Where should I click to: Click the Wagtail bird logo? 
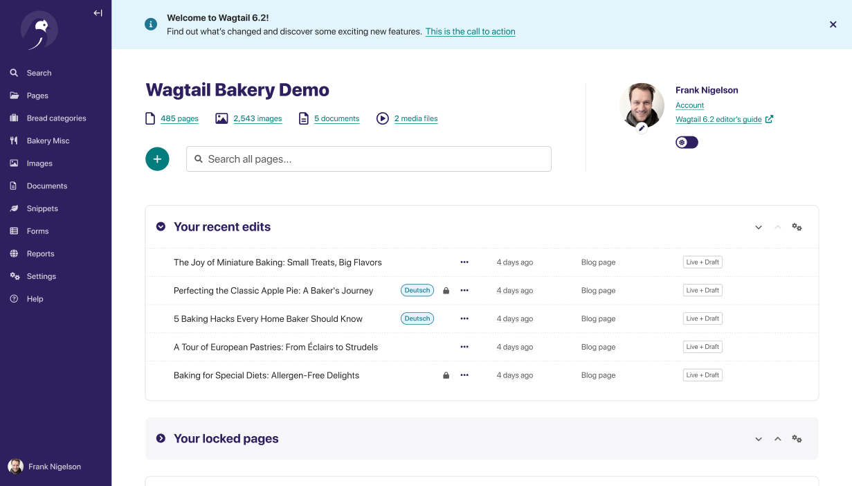coord(39,31)
